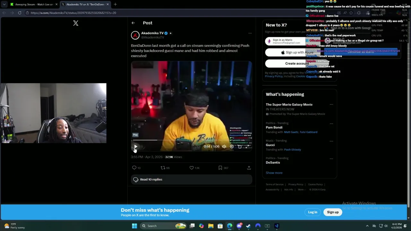Open the taskbar clock showing 6:42 PM

coord(397,226)
